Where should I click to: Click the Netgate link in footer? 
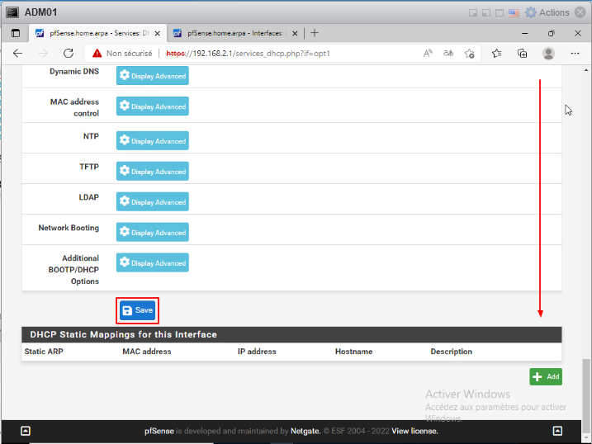[x=305, y=431]
